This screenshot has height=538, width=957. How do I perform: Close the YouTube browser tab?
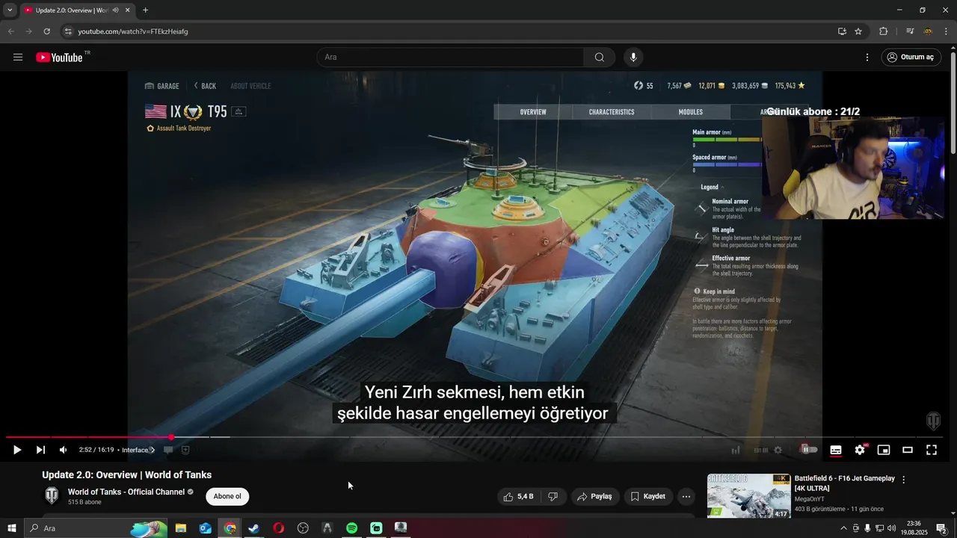[x=127, y=10]
